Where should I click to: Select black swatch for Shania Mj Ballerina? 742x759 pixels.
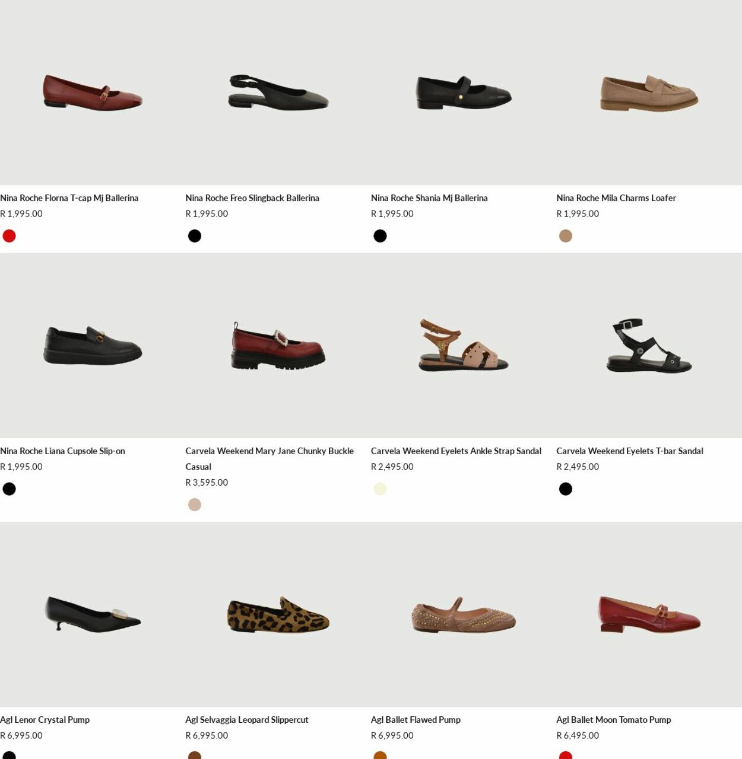point(380,236)
